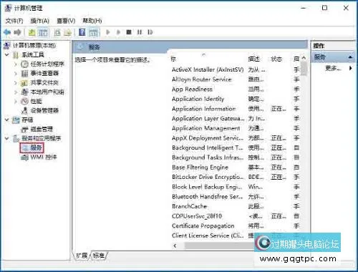Viewport: 358px width, 272px height.
Task: Select WMI 控件 node
Action: [44, 157]
